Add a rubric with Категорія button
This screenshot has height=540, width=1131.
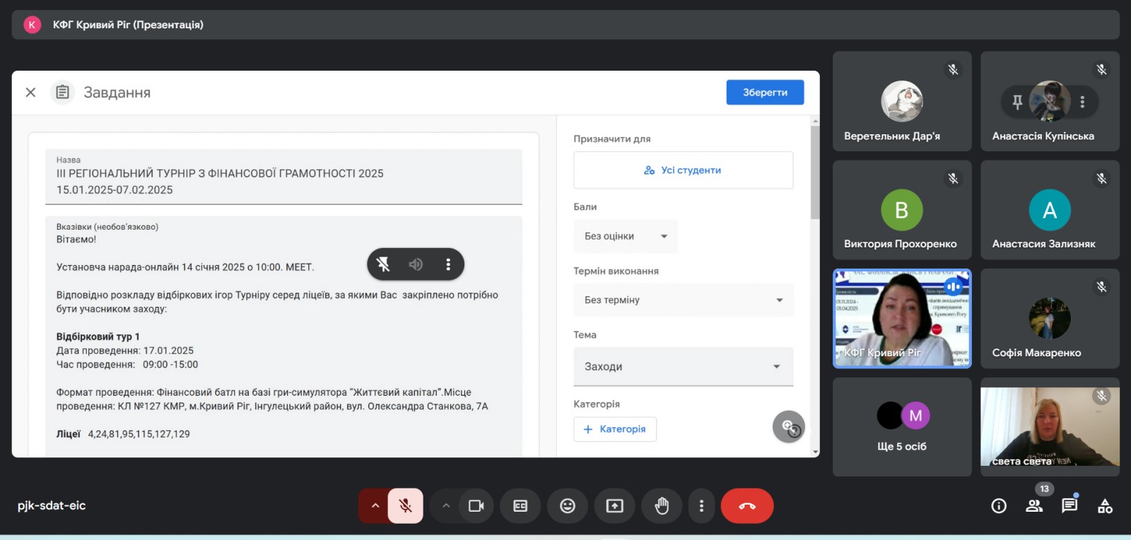pos(615,429)
